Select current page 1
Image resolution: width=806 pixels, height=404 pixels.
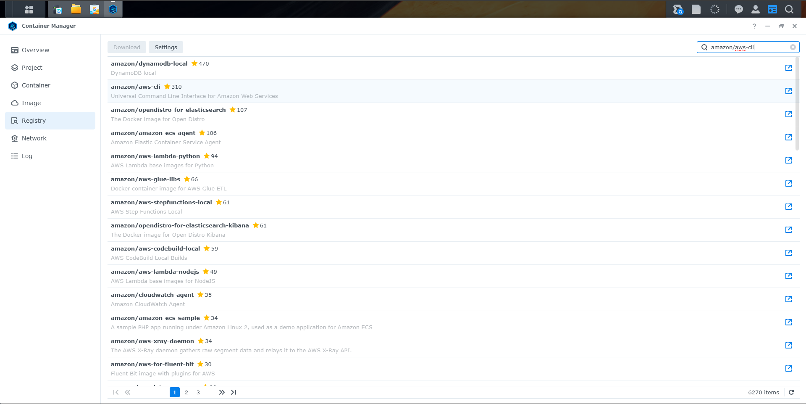(175, 392)
